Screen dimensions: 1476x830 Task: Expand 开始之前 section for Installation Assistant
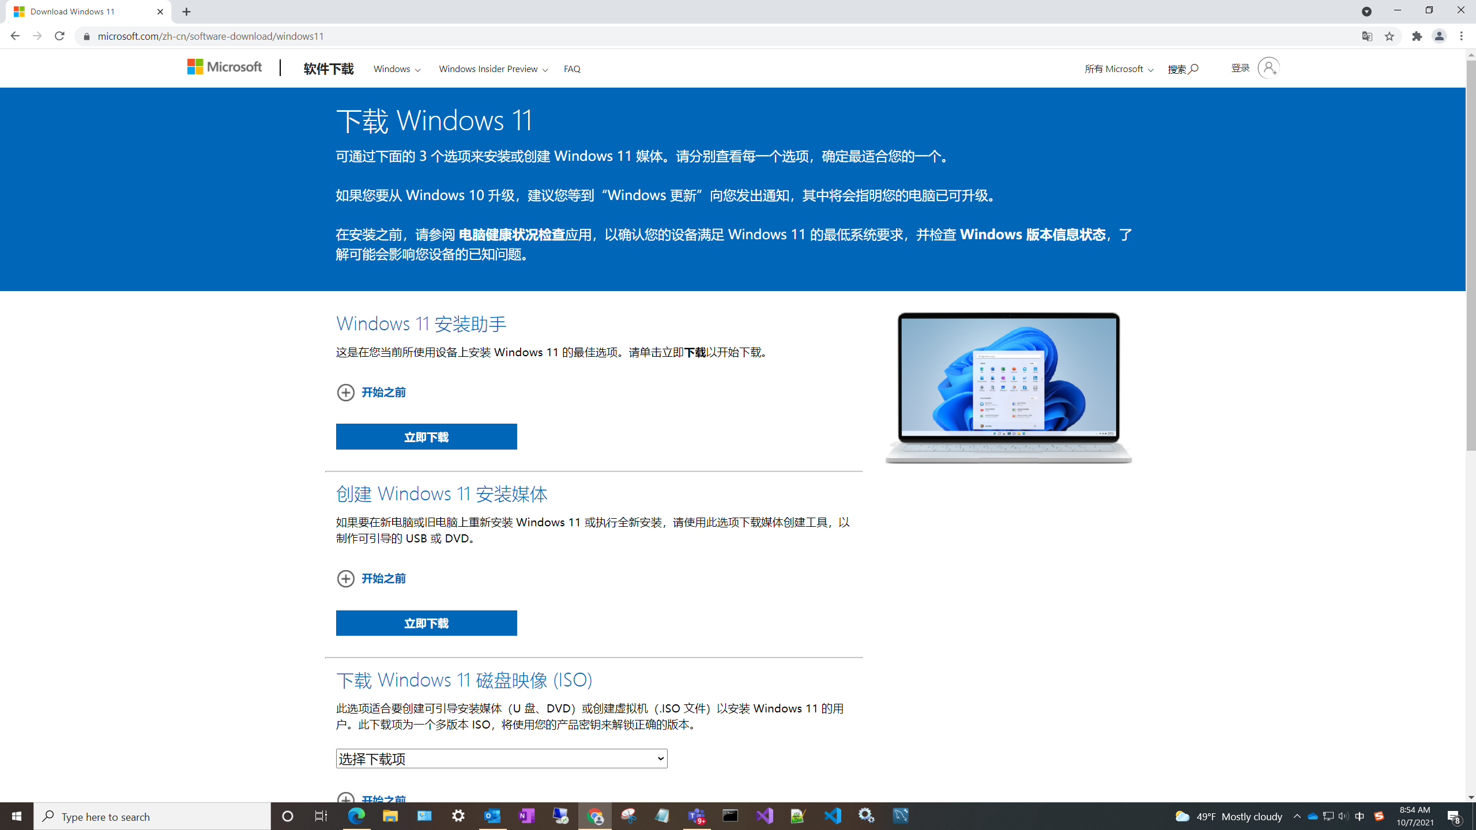370,392
